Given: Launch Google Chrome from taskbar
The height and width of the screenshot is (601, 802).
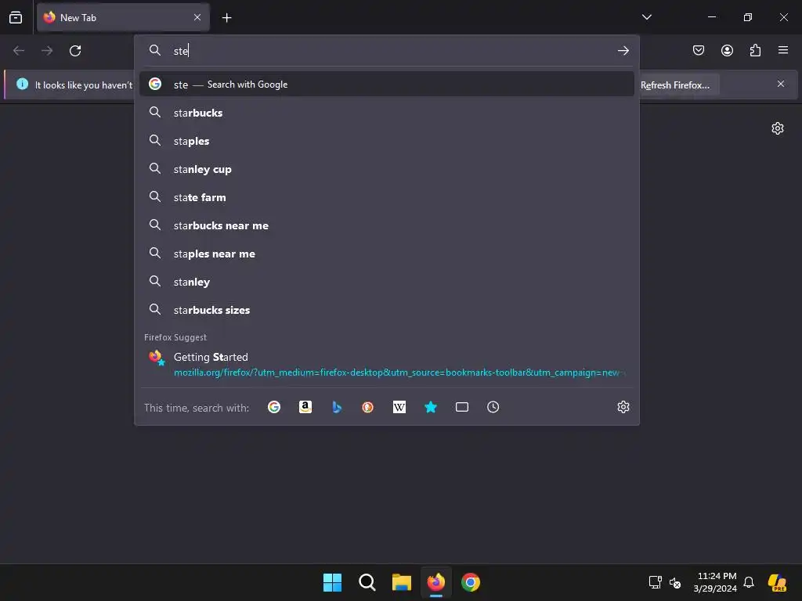Looking at the screenshot, I should [471, 582].
